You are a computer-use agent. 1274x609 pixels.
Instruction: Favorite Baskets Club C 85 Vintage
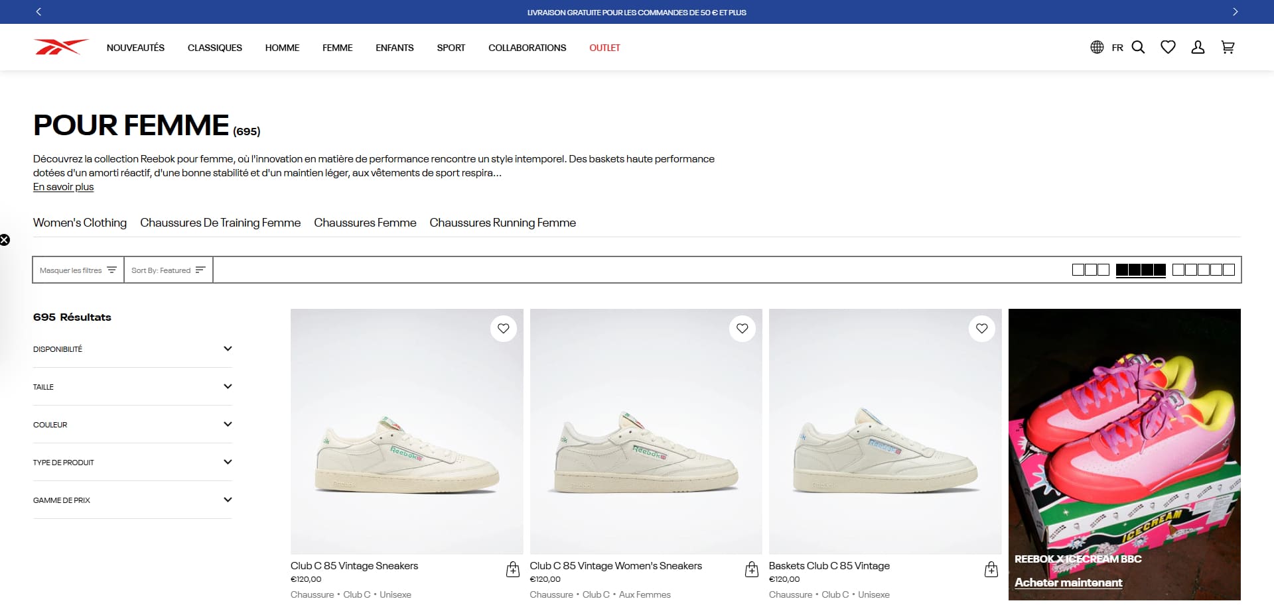click(982, 328)
